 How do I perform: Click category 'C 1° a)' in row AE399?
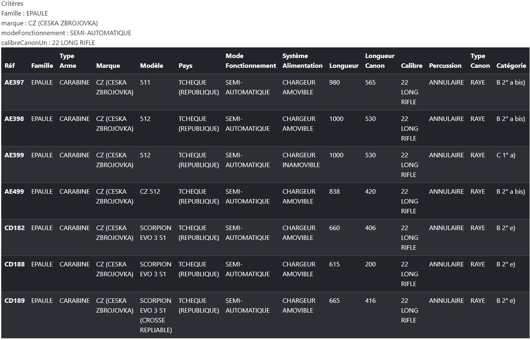pyautogui.click(x=506, y=155)
